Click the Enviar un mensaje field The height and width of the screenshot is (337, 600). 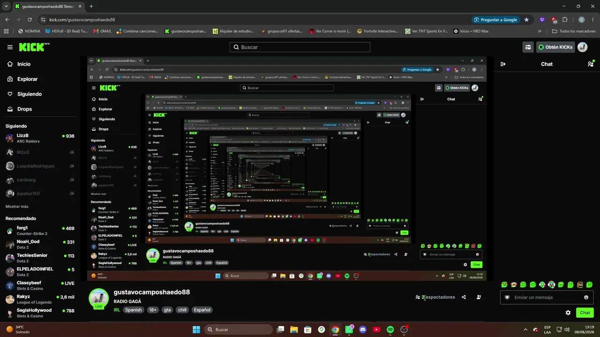click(547, 297)
